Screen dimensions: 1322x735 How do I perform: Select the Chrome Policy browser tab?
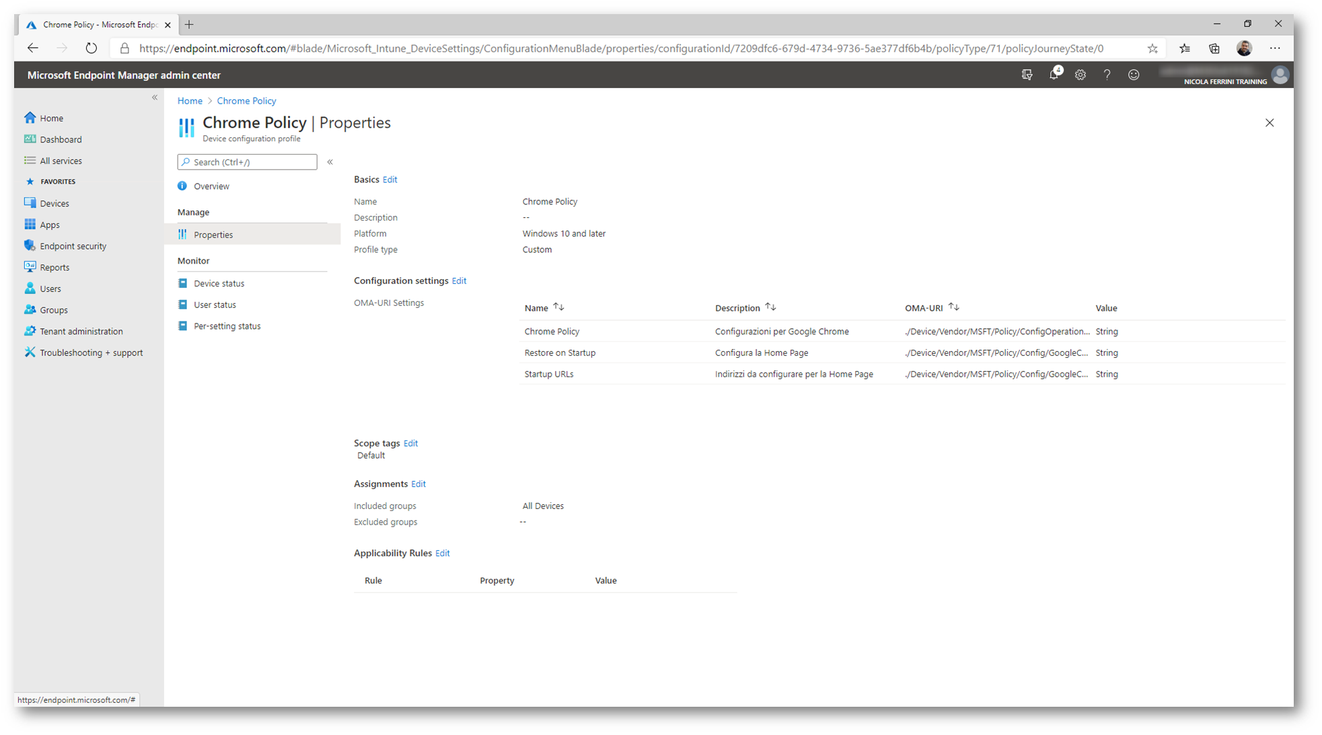pyautogui.click(x=98, y=25)
